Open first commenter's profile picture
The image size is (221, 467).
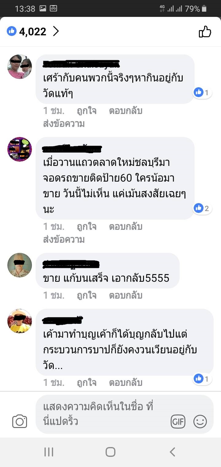pos(20,67)
